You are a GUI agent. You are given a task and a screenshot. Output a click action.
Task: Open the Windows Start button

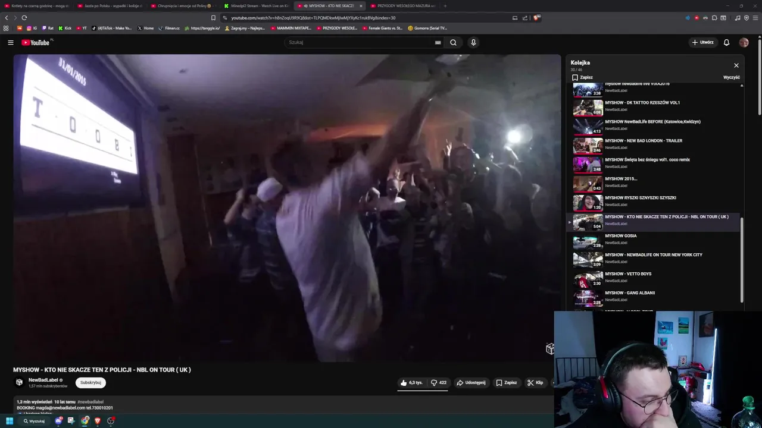coord(10,421)
